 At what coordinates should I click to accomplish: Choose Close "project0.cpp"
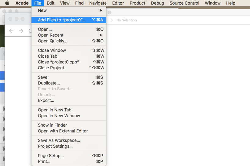tap(69, 62)
